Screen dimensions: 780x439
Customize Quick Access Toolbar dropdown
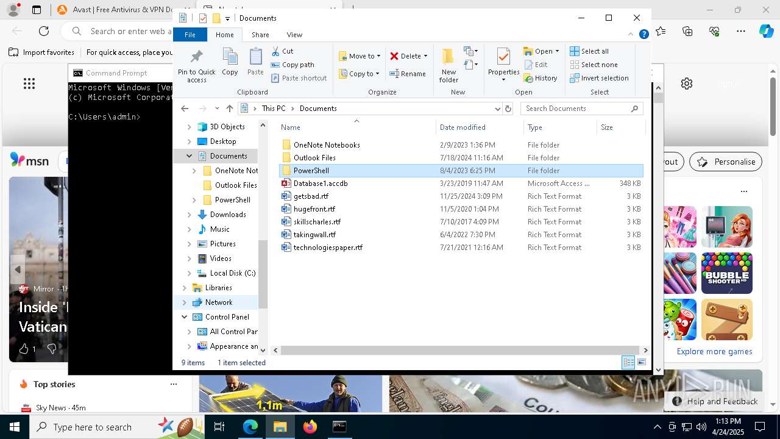point(227,18)
